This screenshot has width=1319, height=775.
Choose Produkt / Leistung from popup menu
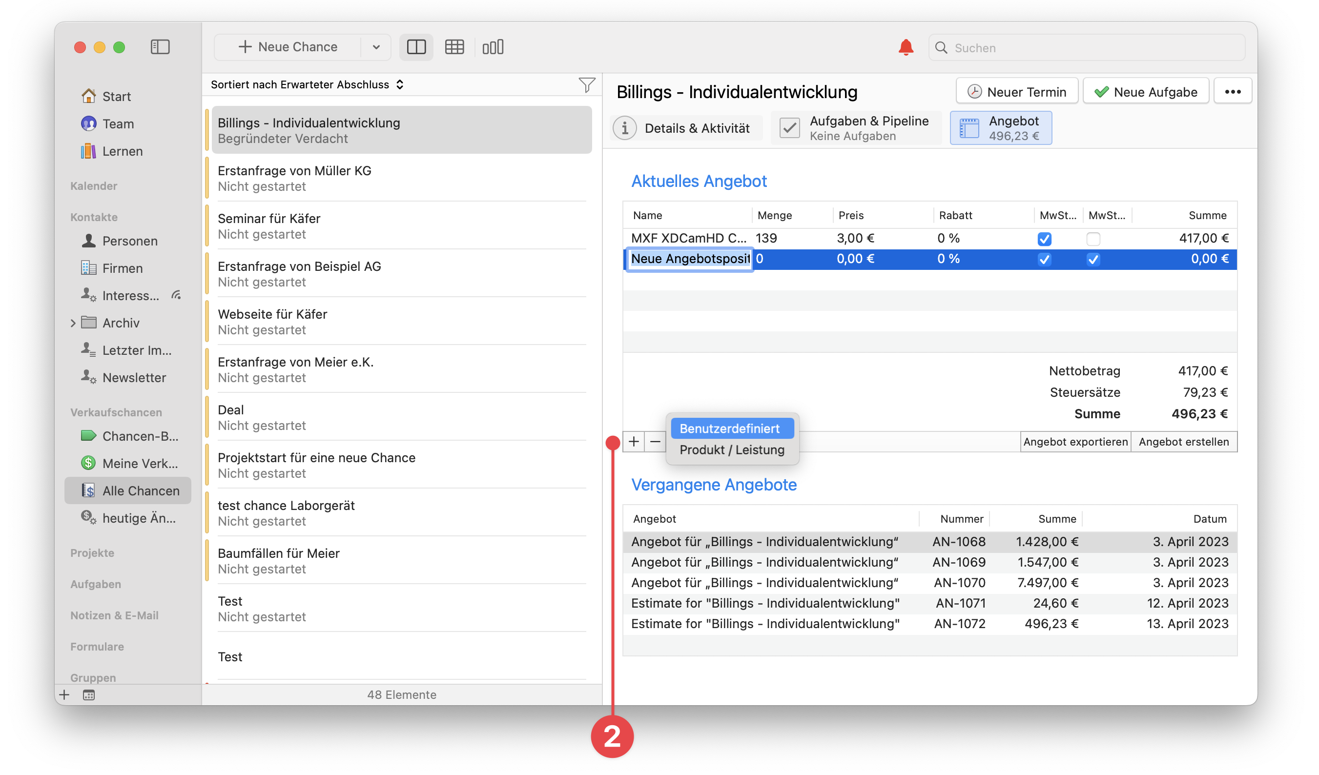[732, 450]
